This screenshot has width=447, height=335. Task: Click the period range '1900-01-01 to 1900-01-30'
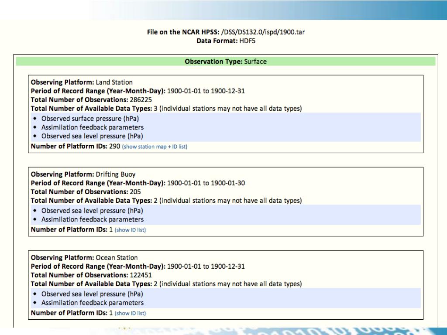(x=206, y=183)
